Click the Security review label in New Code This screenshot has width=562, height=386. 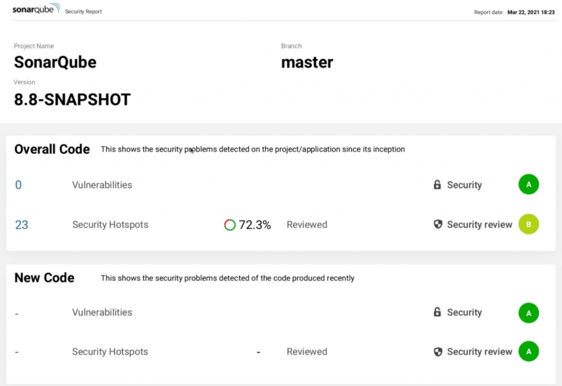tap(480, 351)
